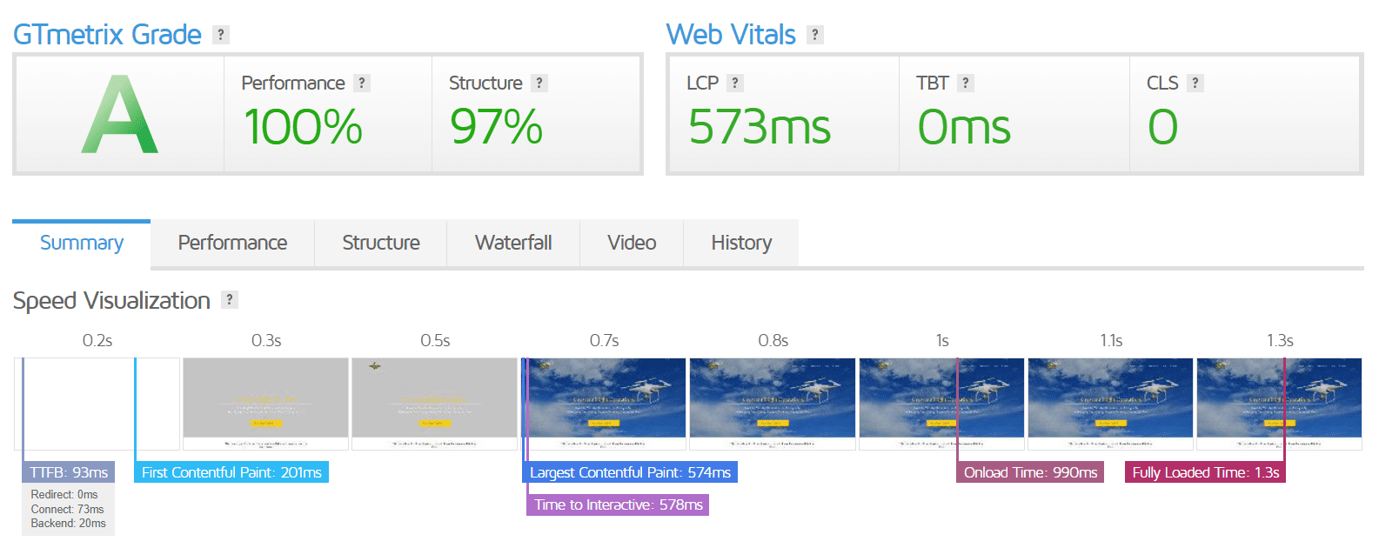Select the Summary tab
The image size is (1379, 548).
pyautogui.click(x=82, y=243)
